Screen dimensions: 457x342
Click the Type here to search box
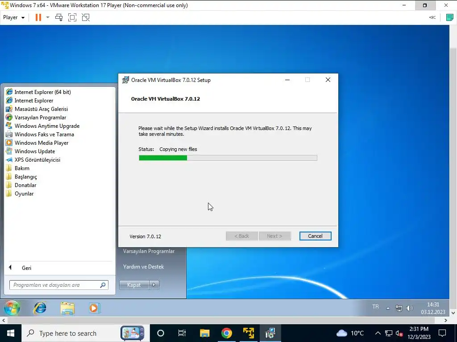pos(85,333)
